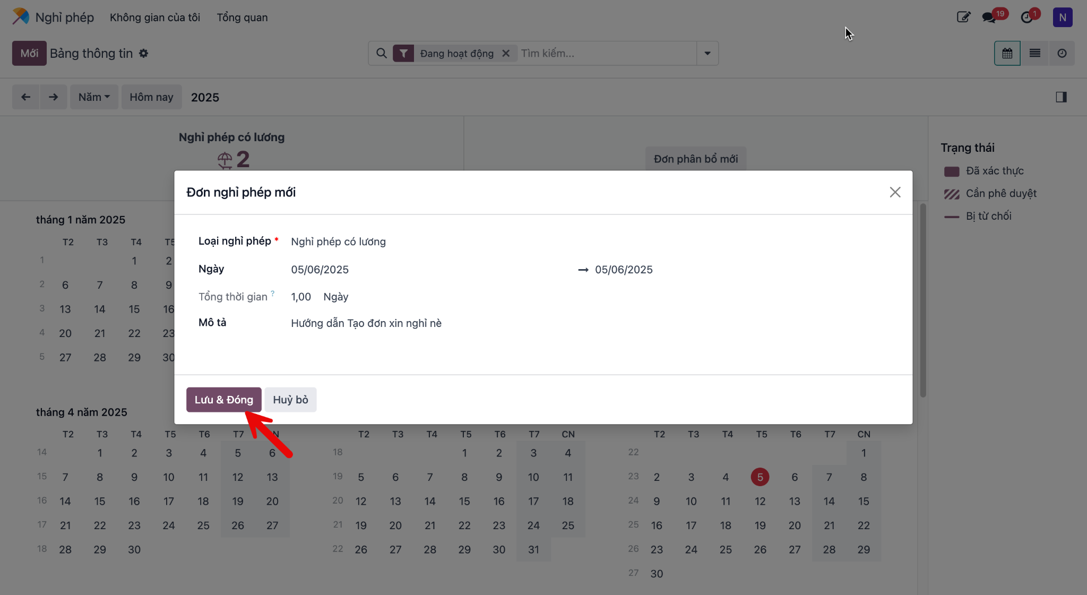Open the messages icon with 19 badge
Image resolution: width=1087 pixels, height=595 pixels.
[989, 17]
